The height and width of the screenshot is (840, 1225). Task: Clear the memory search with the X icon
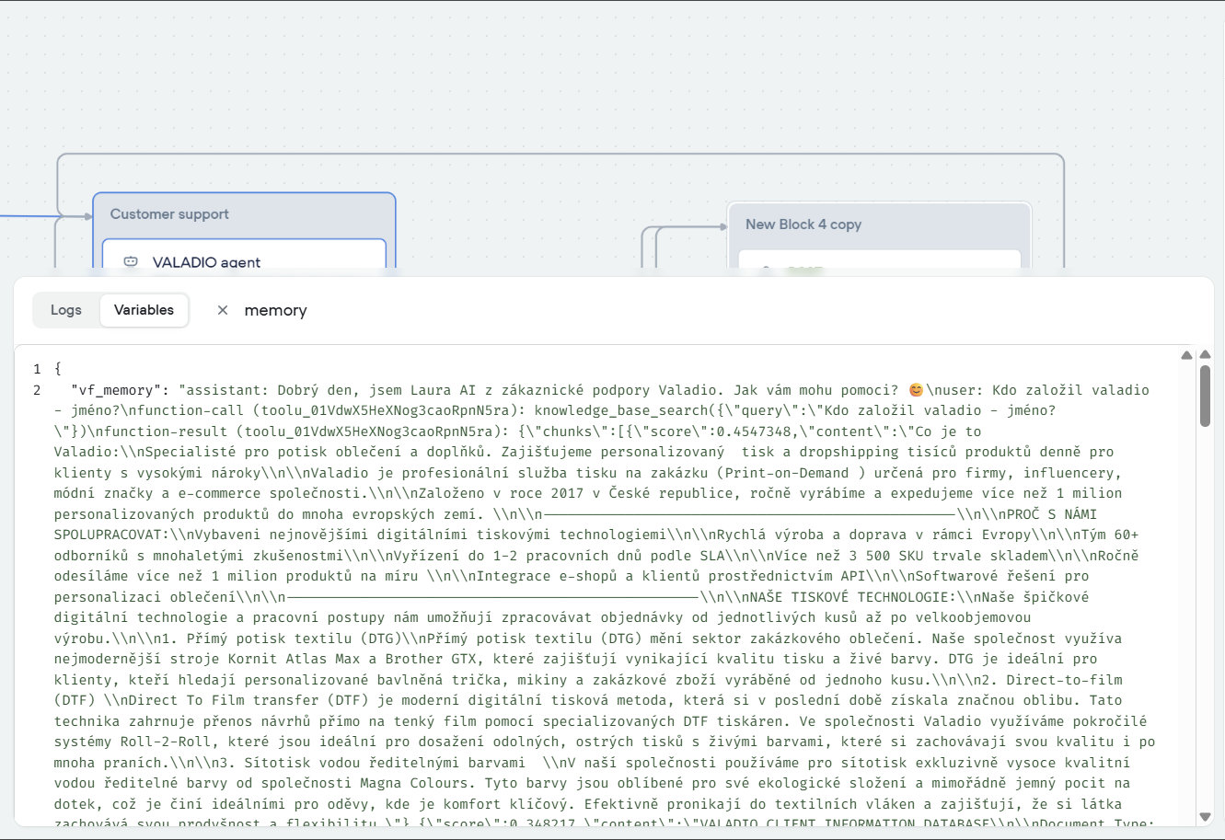click(223, 310)
